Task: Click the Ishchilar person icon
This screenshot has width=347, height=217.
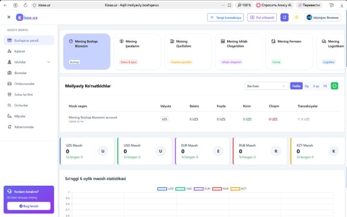Action: click(x=9, y=62)
